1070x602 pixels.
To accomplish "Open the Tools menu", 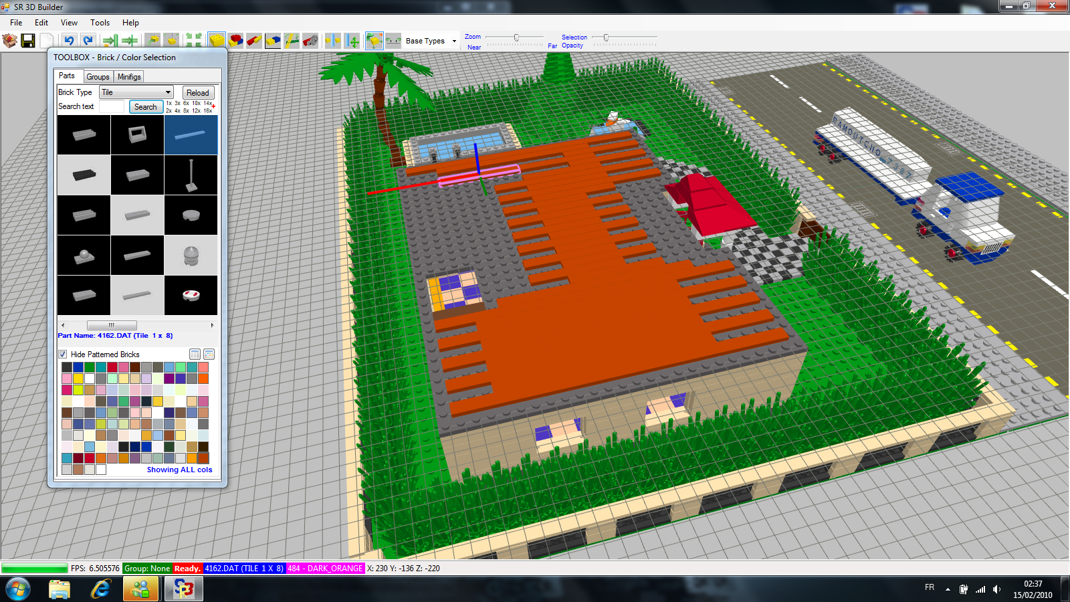I will click(x=100, y=22).
